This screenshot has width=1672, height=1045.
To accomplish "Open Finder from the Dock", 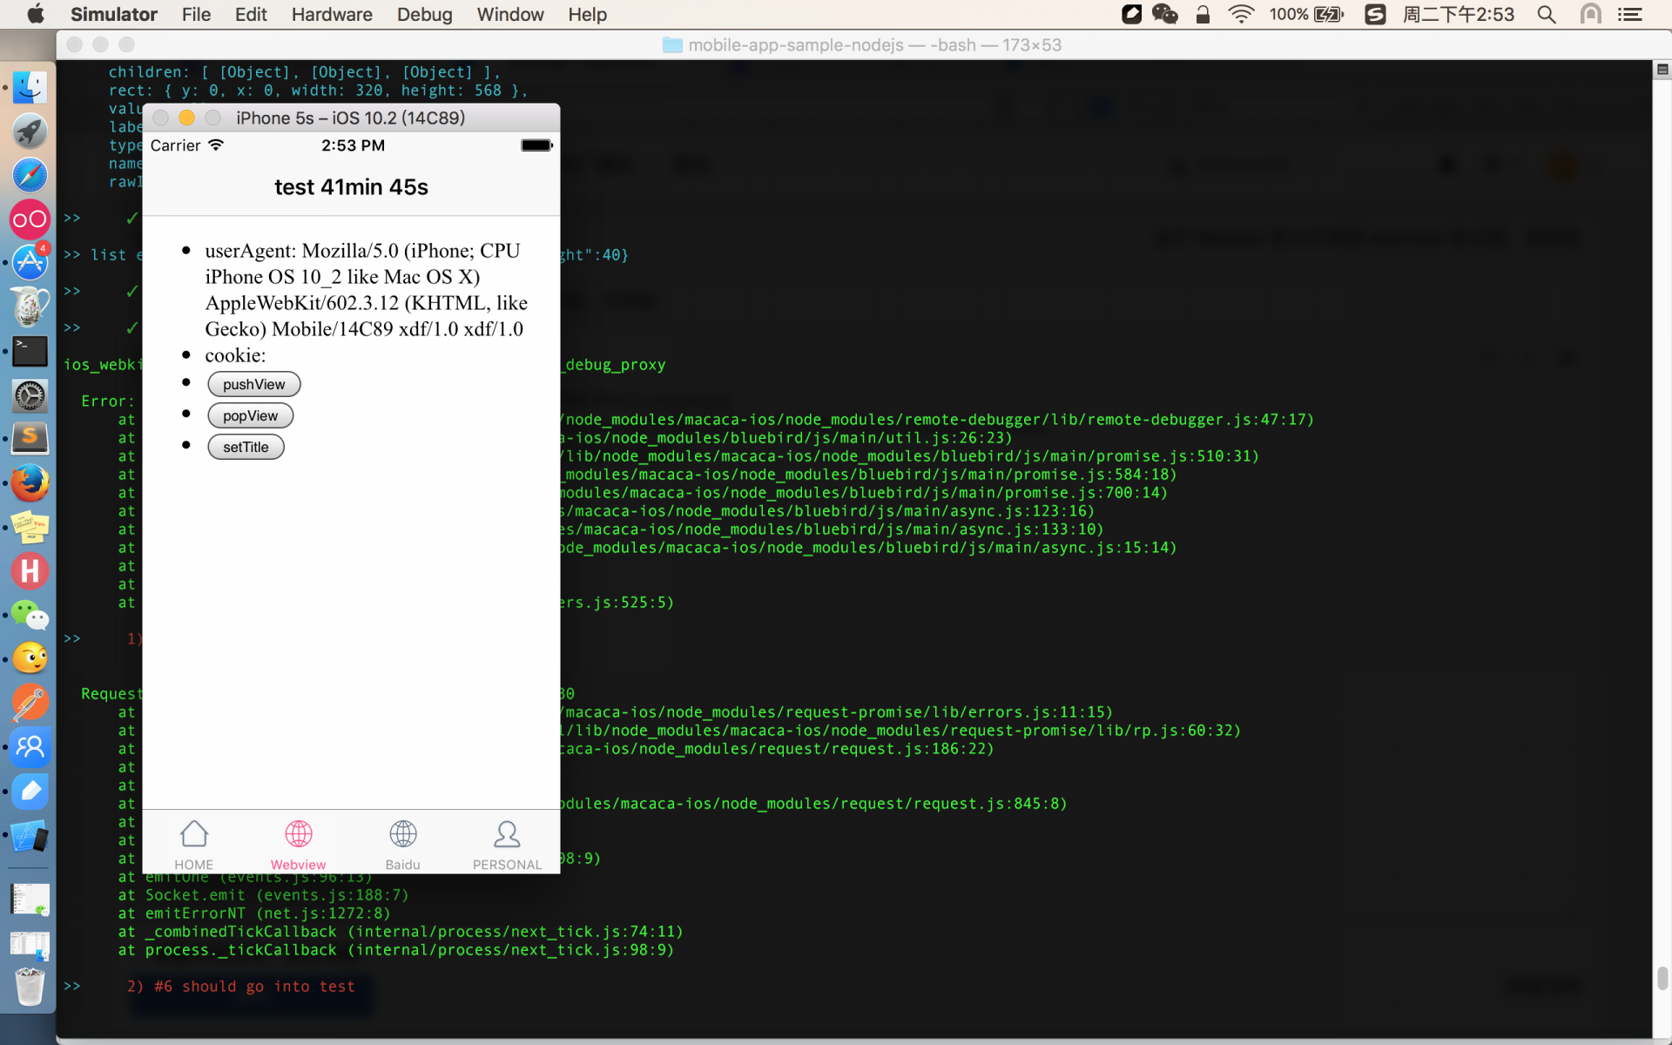I will click(30, 87).
